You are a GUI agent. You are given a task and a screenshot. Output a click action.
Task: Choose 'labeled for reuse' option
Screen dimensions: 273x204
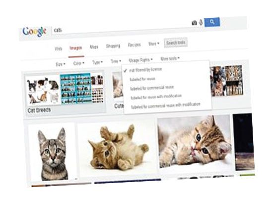click(x=142, y=79)
